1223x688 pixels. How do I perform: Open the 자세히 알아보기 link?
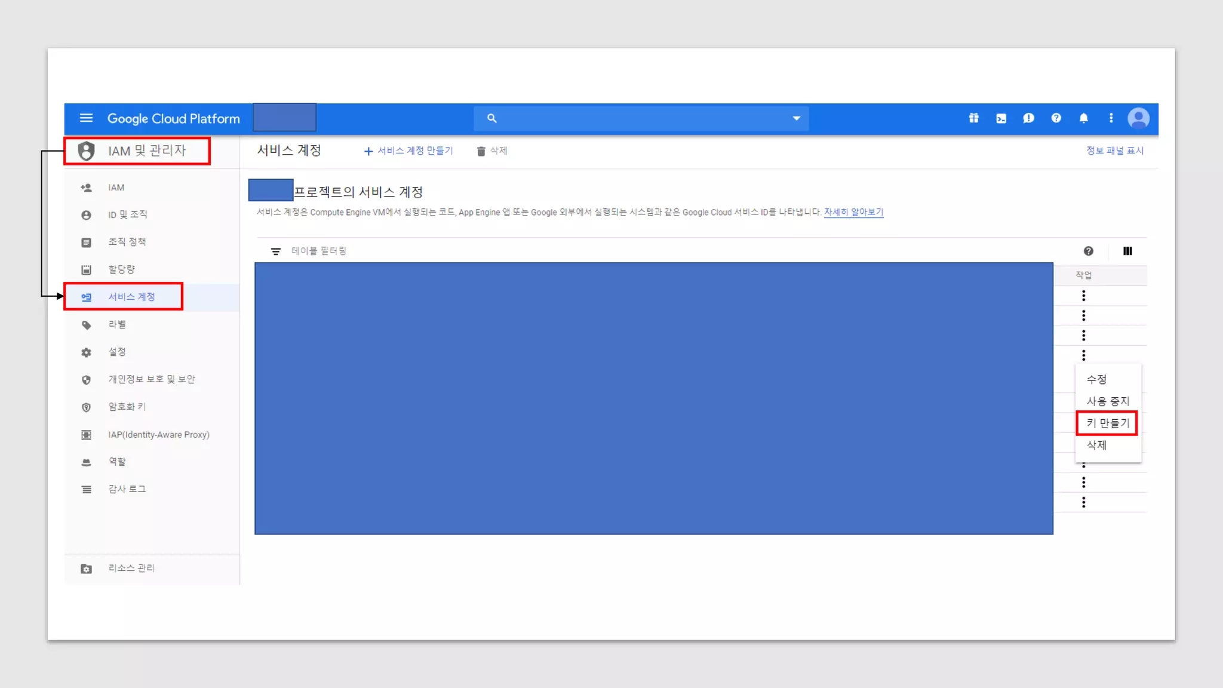853,212
